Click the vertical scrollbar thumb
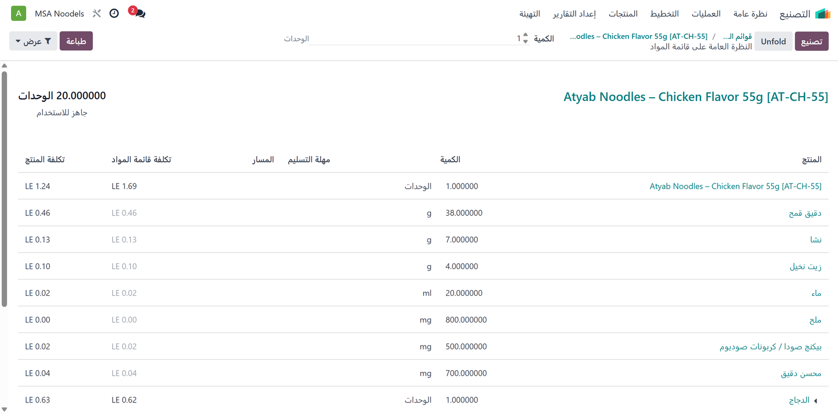 (x=4, y=189)
